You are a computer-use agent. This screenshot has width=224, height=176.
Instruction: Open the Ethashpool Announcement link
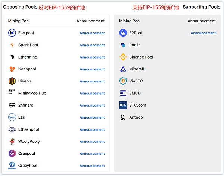click(92, 129)
